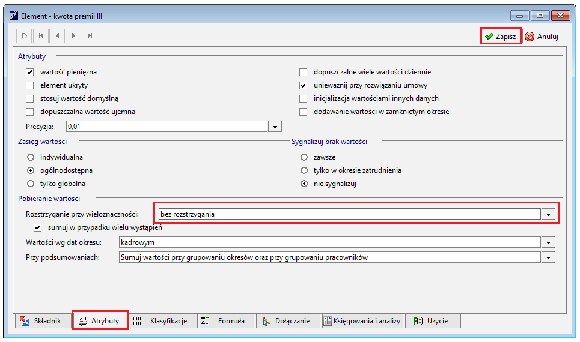Select 'nie sygnalizuj' radio option
The width and height of the screenshot is (580, 342).
tap(304, 184)
